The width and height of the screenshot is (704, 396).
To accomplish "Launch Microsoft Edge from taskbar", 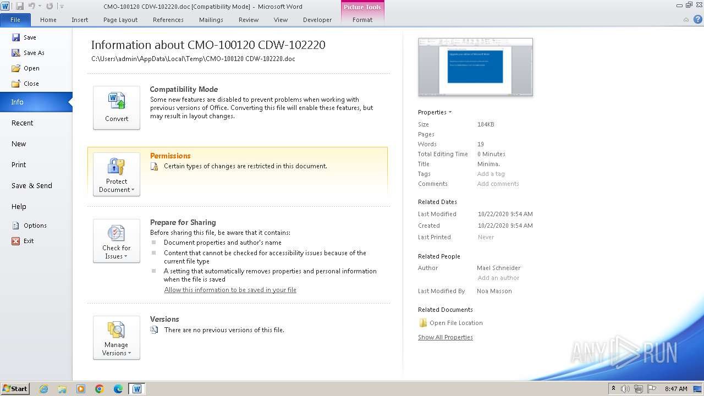I will click(x=118, y=389).
